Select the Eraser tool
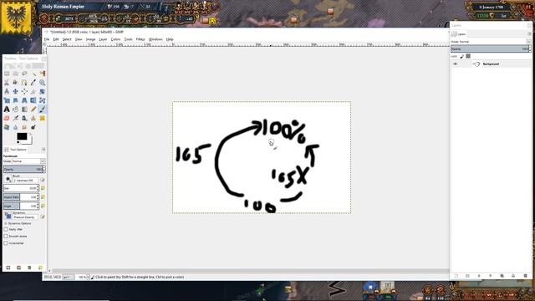Screen dimensions: 535x301 point(7,118)
